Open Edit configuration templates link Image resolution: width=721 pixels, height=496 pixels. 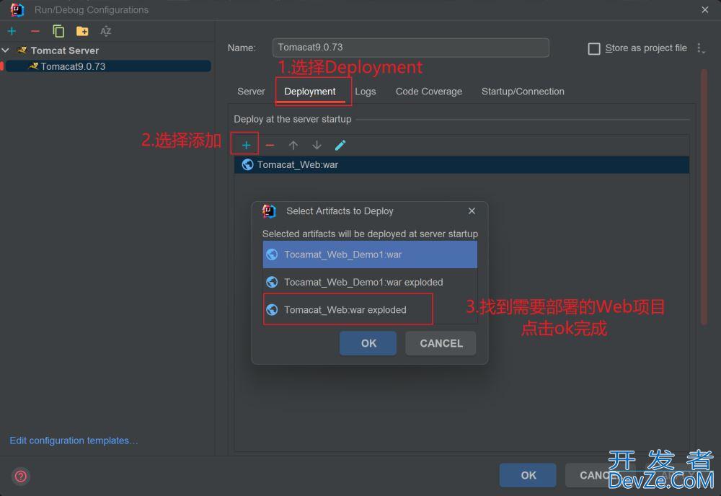(x=74, y=440)
